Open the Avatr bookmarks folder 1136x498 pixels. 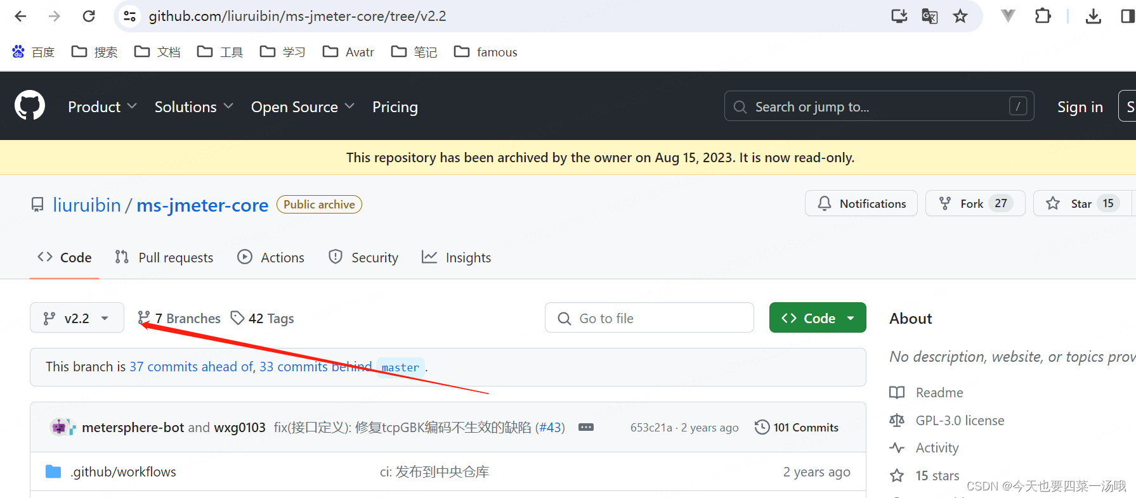tap(348, 52)
